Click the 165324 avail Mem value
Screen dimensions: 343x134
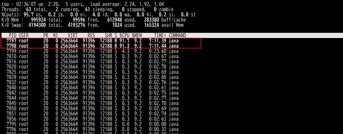pyautogui.click(x=152, y=25)
